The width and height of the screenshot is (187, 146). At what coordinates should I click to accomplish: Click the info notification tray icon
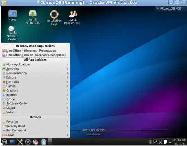point(150,142)
